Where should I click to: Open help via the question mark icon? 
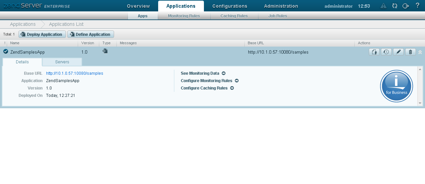pos(418,6)
